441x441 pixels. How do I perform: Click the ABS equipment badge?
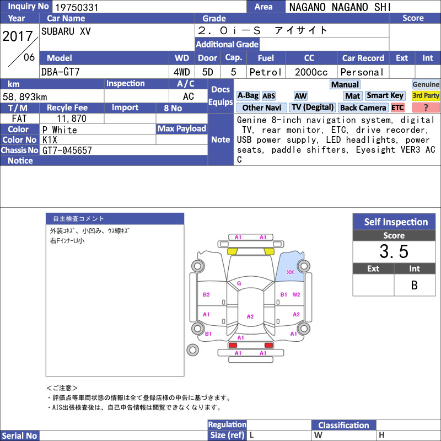click(x=268, y=96)
